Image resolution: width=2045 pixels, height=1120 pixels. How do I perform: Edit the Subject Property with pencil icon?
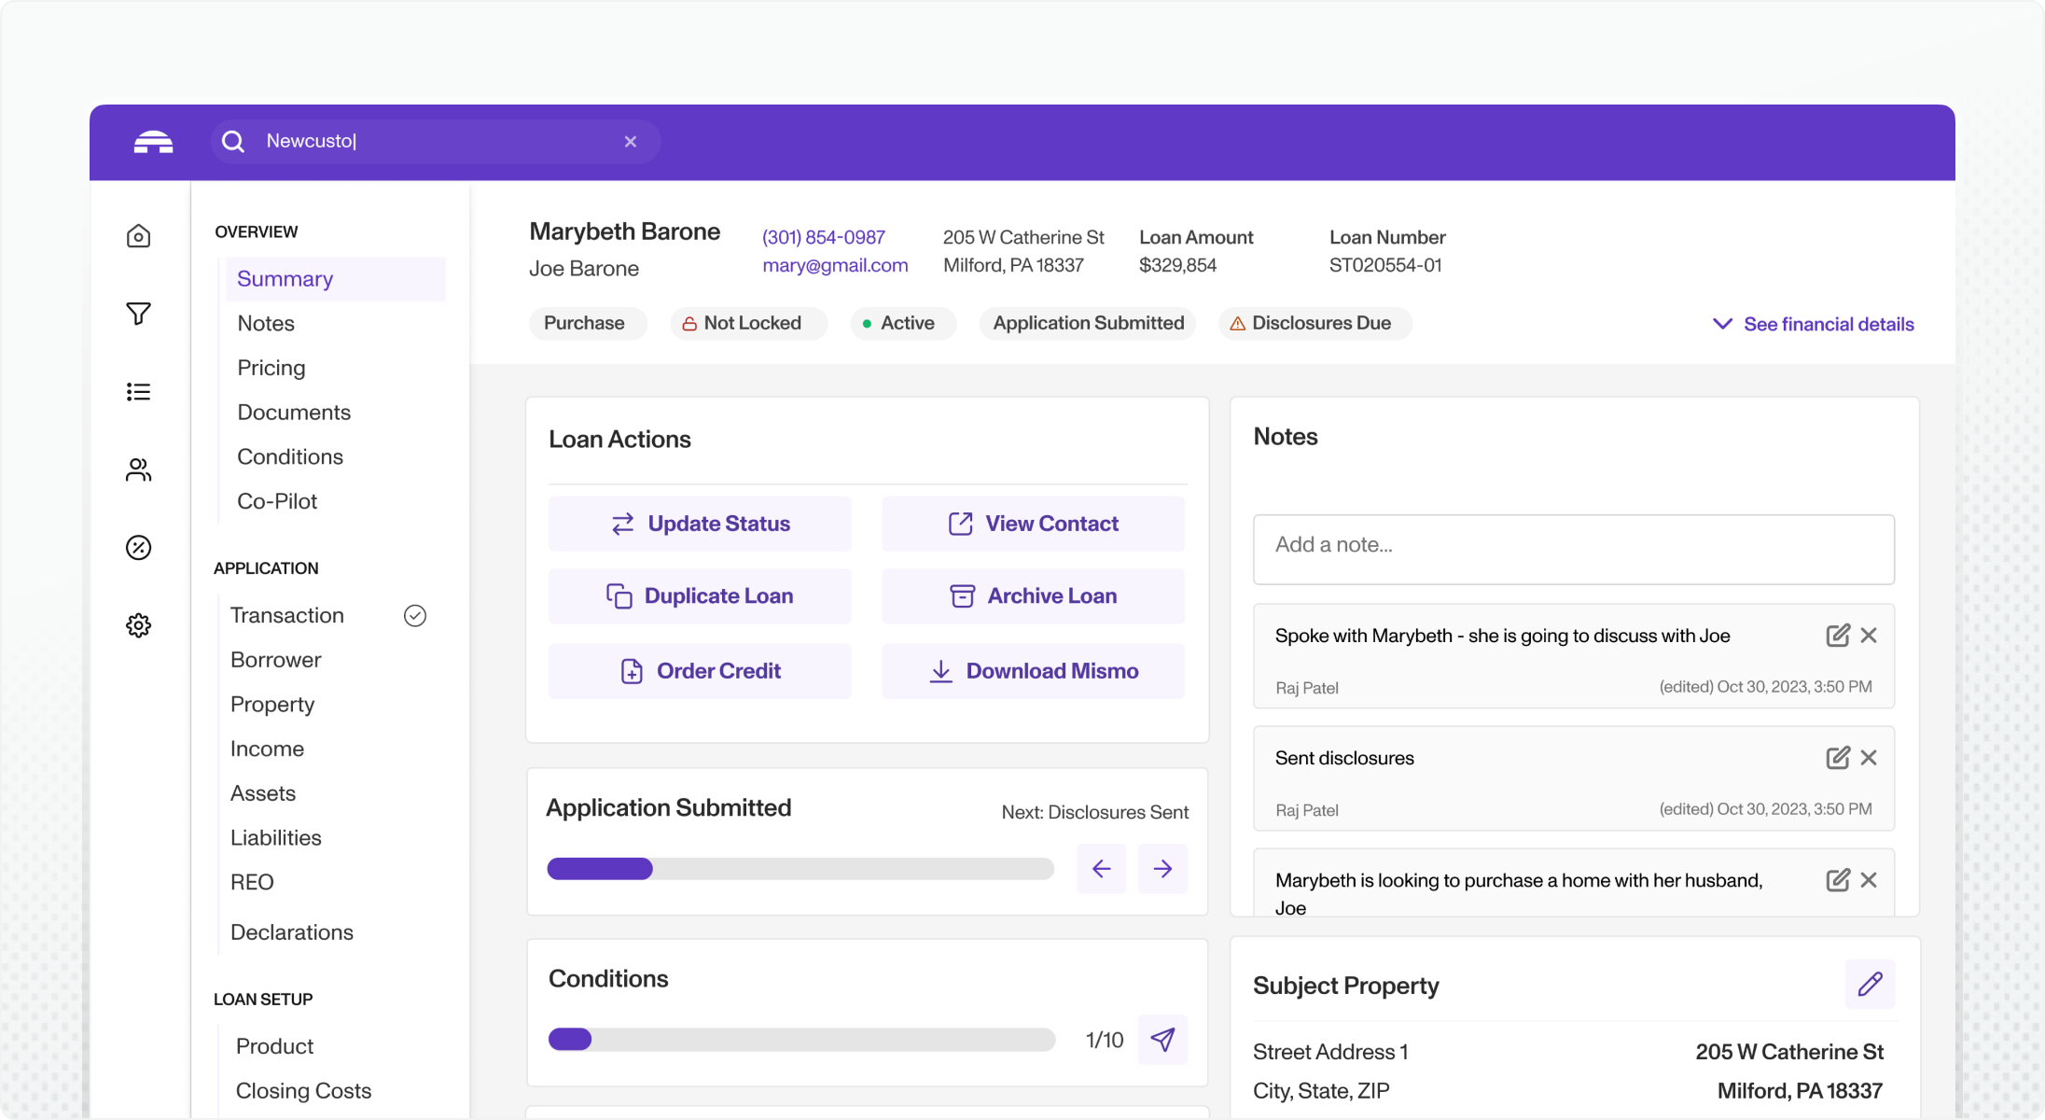coord(1870,984)
